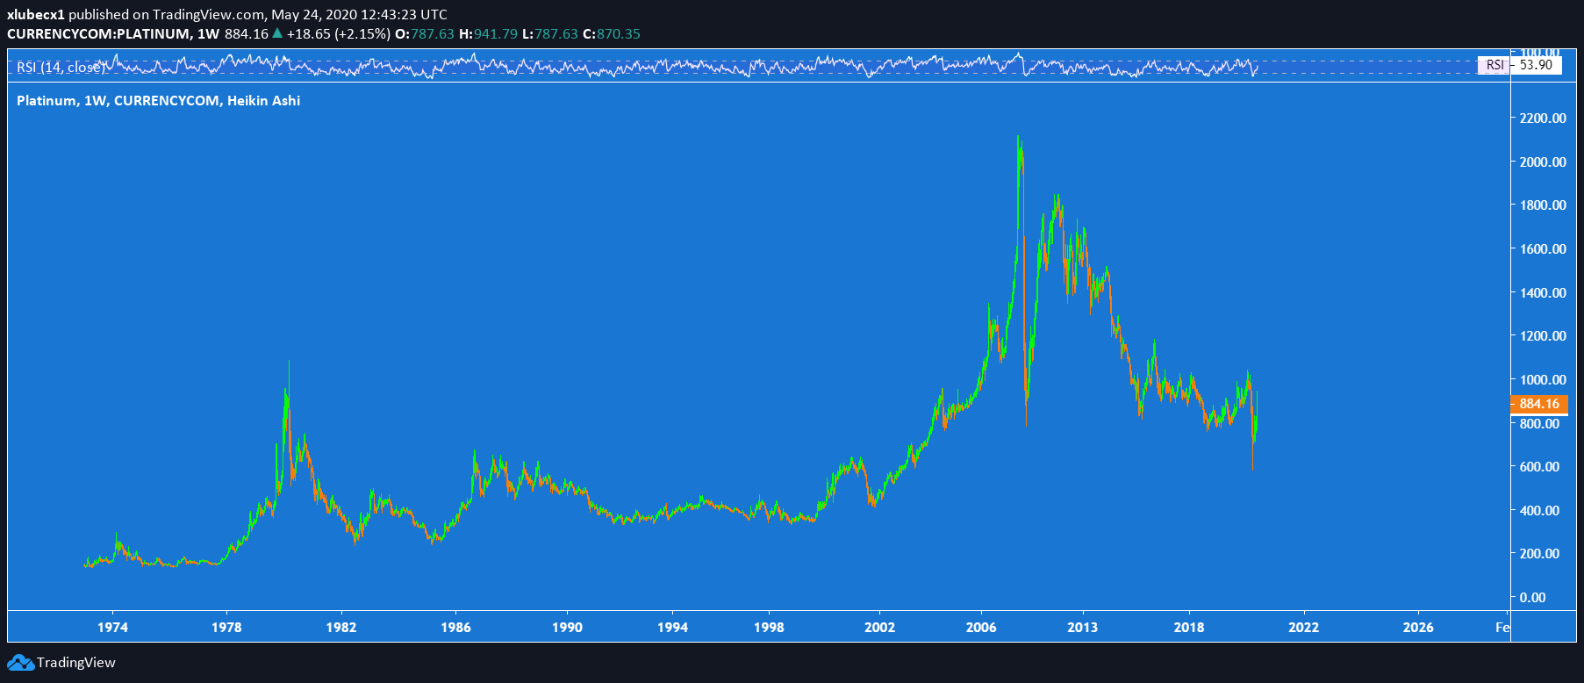Select the Platinum Heikin Ashi chart title
The height and width of the screenshot is (683, 1584).
pos(158,101)
